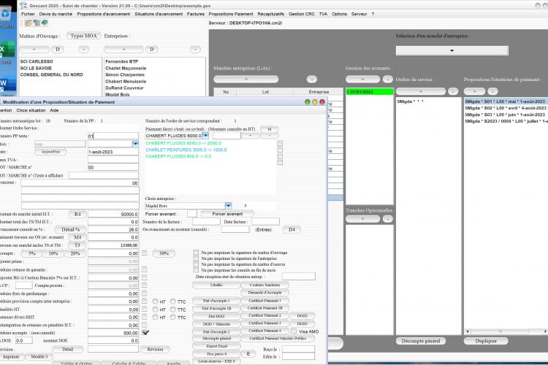Select the green avenant entry 01/01/2023
Viewport: 548px width, 365px height.
click(x=370, y=92)
